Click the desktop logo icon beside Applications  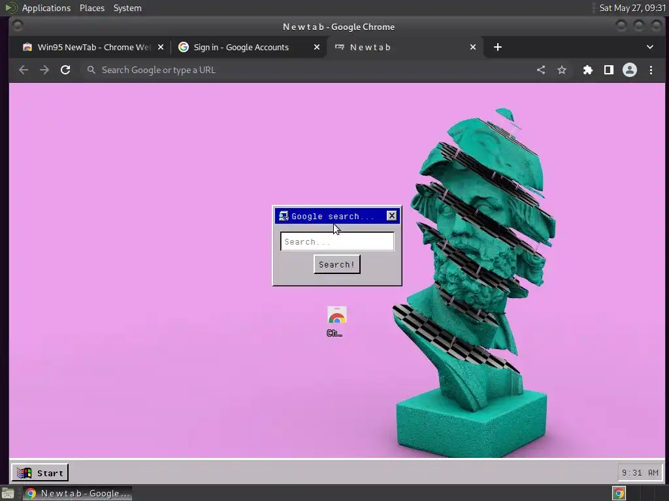10,8
